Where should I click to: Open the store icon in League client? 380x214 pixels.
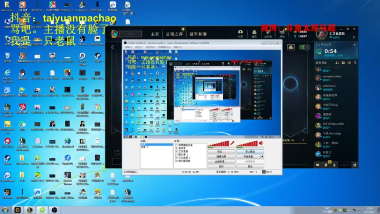click(x=282, y=33)
